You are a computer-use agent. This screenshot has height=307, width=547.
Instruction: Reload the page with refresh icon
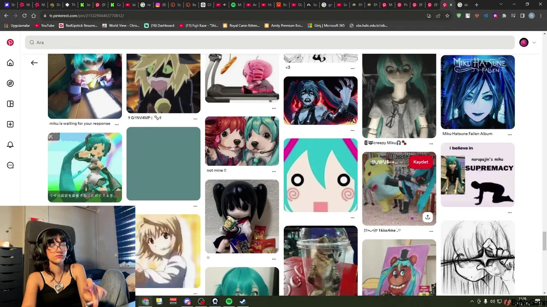click(x=24, y=16)
